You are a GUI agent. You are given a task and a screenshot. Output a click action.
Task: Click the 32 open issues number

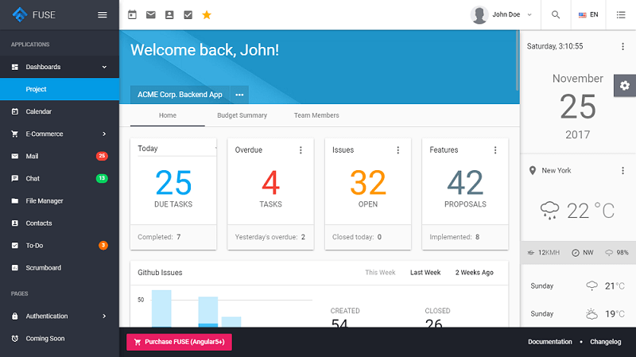tap(368, 183)
